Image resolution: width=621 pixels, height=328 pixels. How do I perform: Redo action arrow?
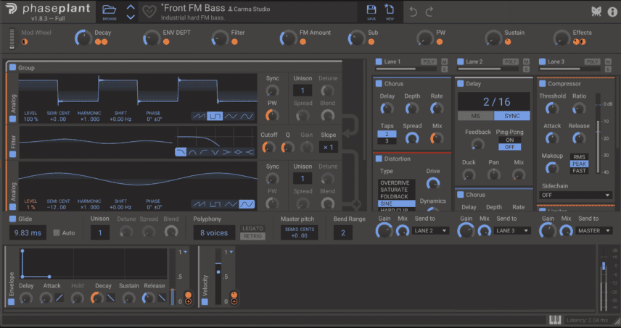point(429,12)
